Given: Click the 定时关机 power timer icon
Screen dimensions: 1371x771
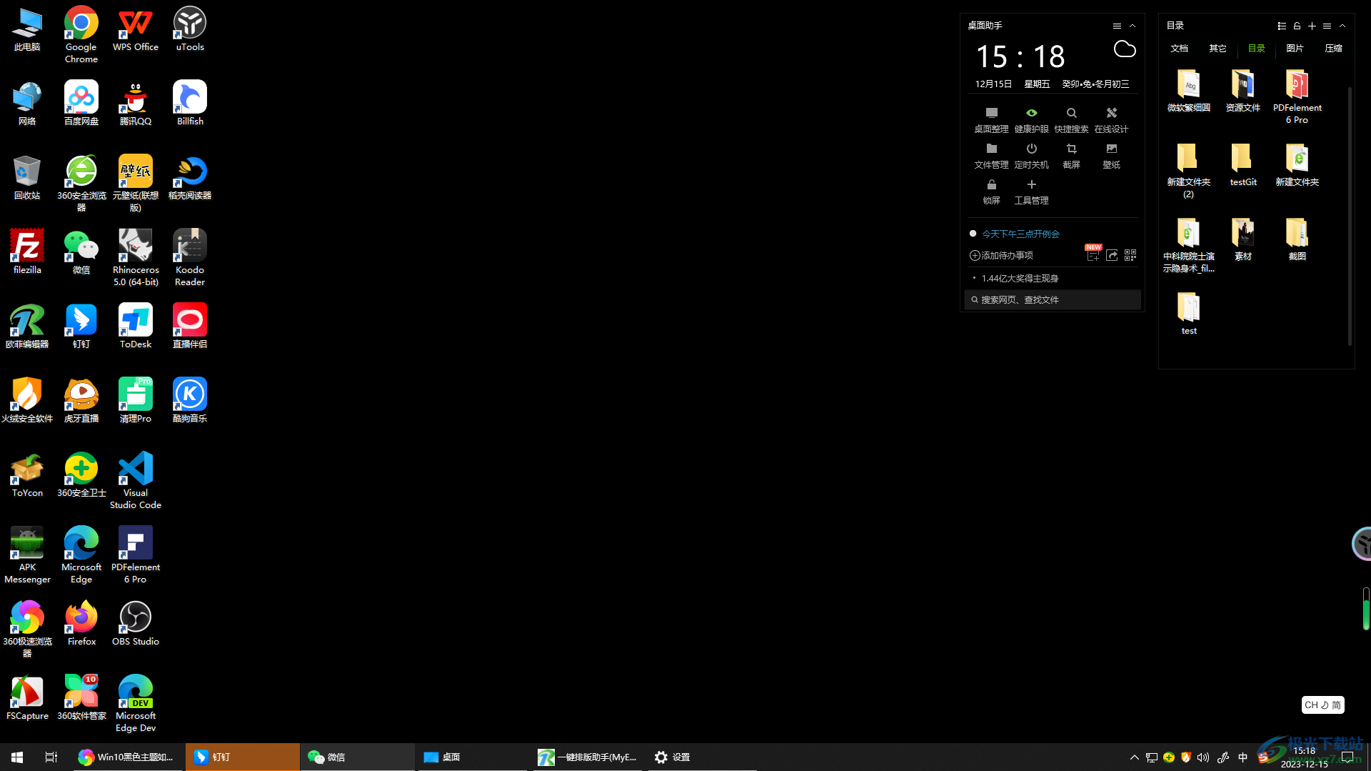Looking at the screenshot, I should (1031, 154).
